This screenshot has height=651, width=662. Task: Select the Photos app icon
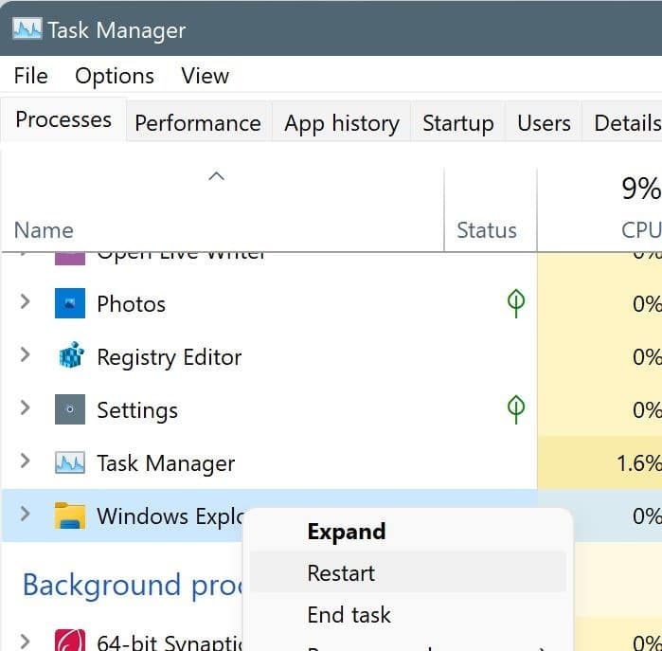click(70, 303)
